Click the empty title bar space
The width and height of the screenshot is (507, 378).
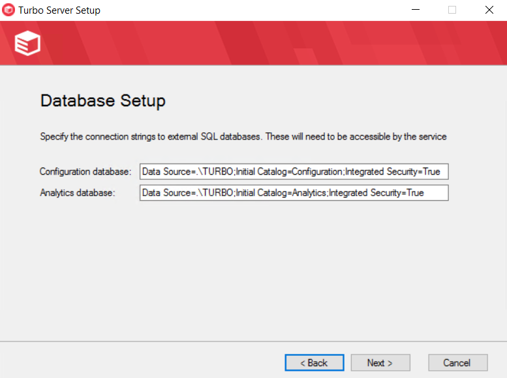261,10
